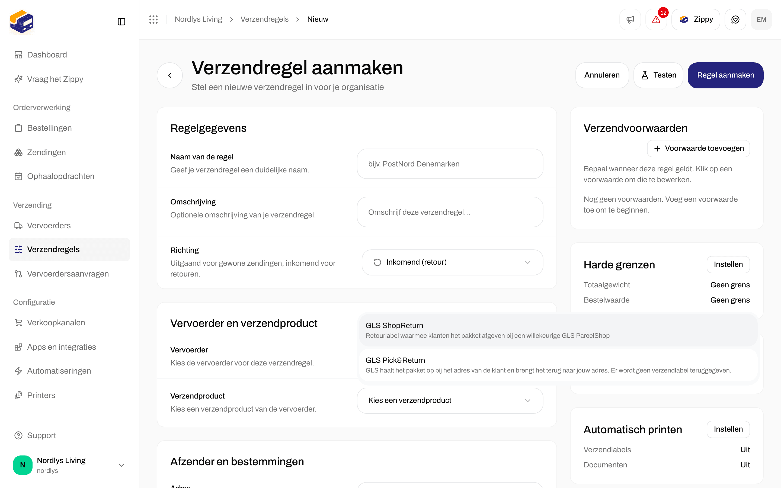Click Instellen for Harde grenzen
781x488 pixels.
(x=728, y=264)
